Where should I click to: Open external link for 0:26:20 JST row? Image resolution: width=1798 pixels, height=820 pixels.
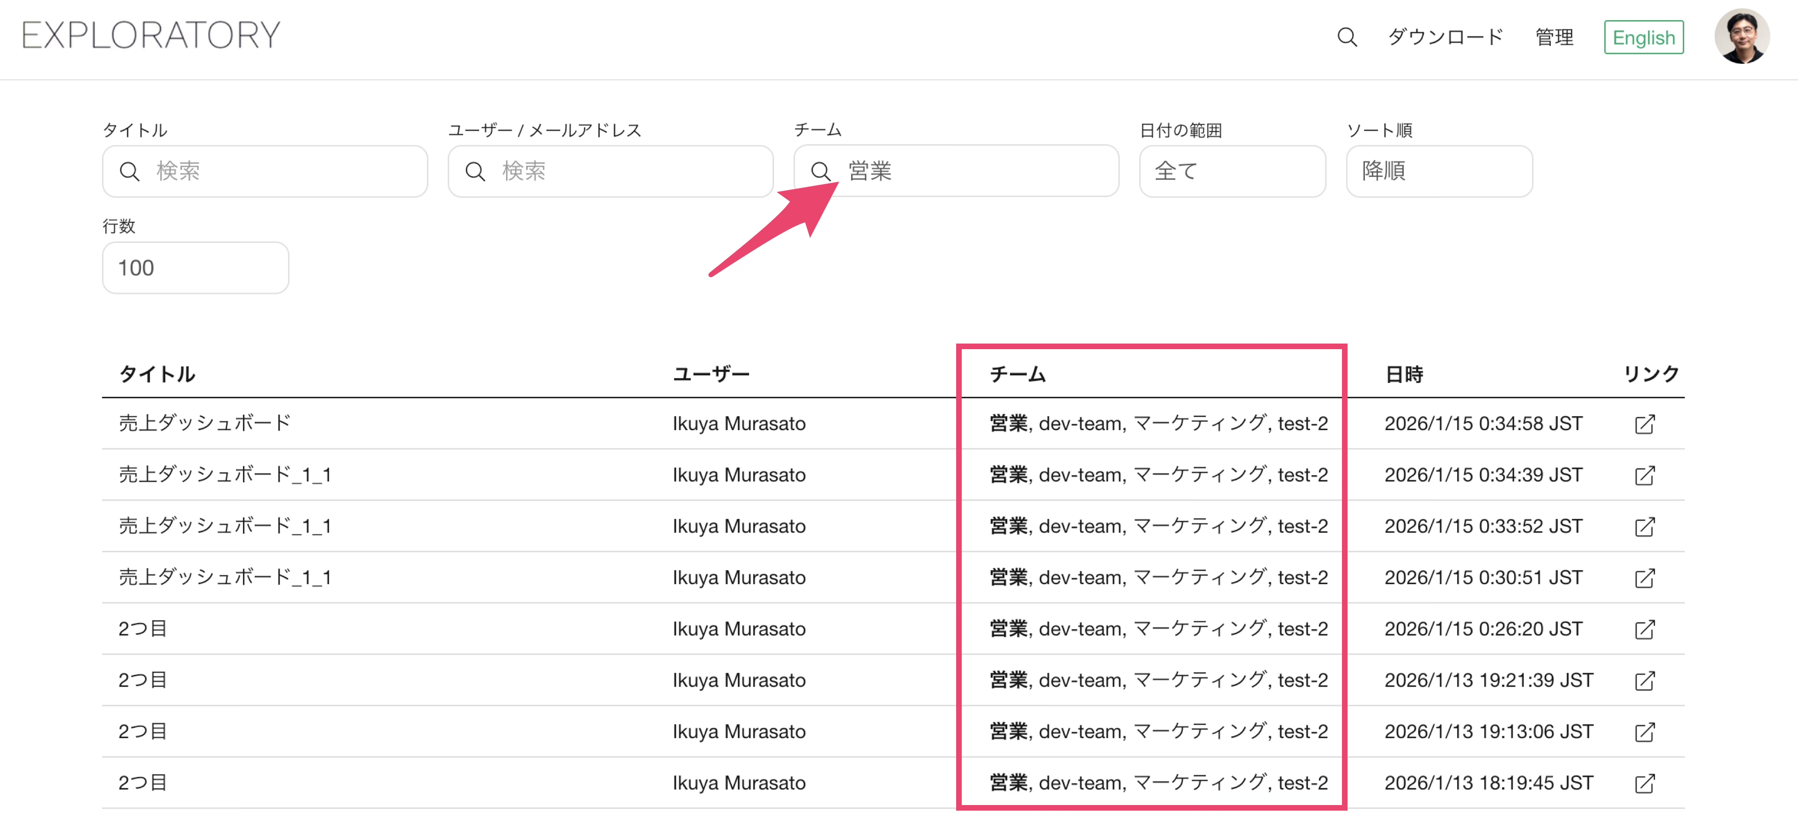[x=1644, y=629]
